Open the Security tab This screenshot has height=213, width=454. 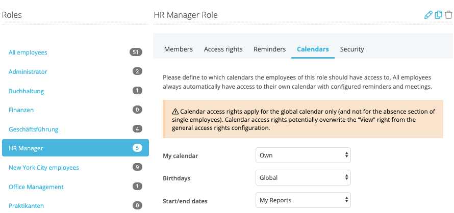352,49
